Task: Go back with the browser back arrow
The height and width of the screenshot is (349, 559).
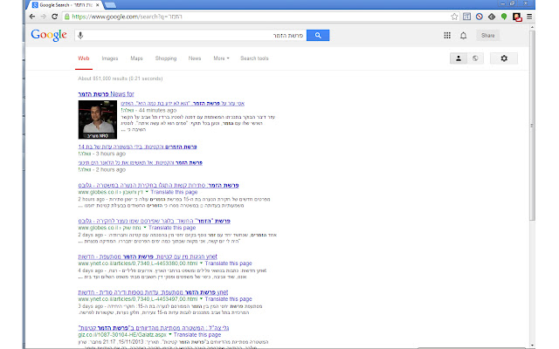Action: 32,17
